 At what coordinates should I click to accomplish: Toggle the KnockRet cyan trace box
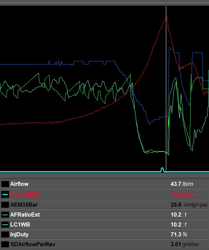5,194
